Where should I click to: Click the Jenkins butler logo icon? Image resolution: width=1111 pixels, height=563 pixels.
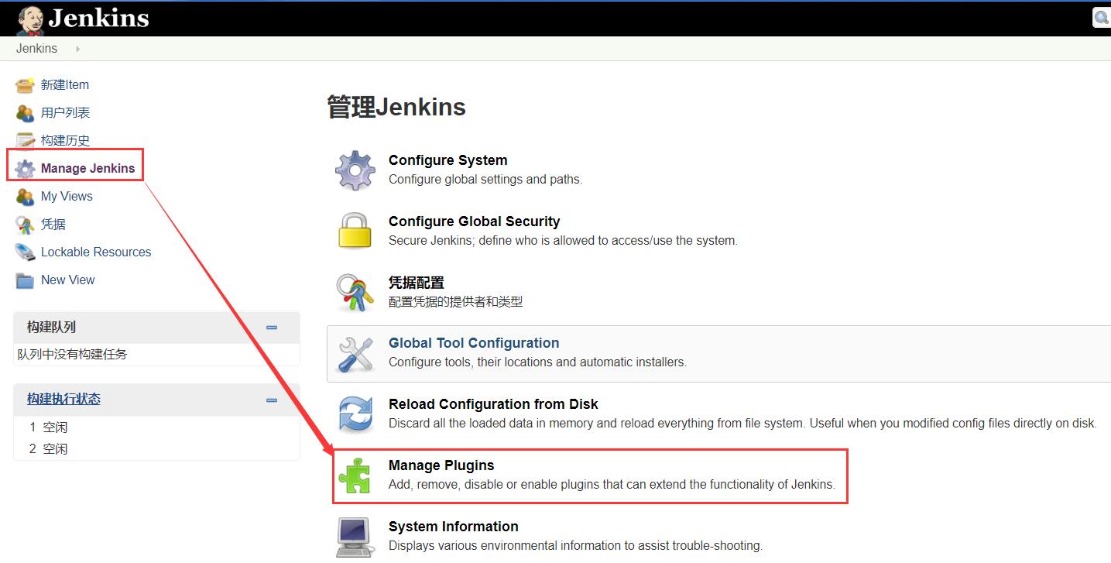click(30, 20)
